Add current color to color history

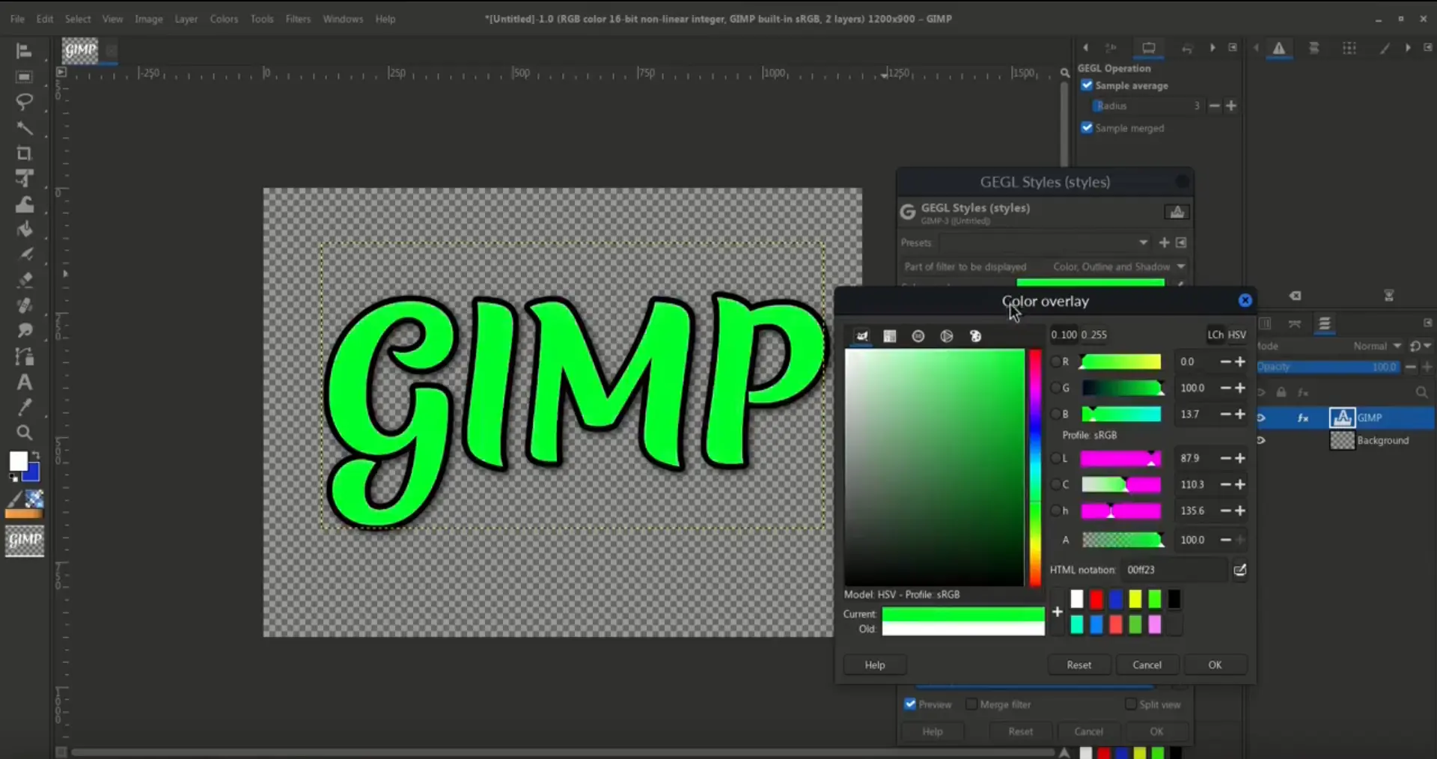pos(1057,612)
